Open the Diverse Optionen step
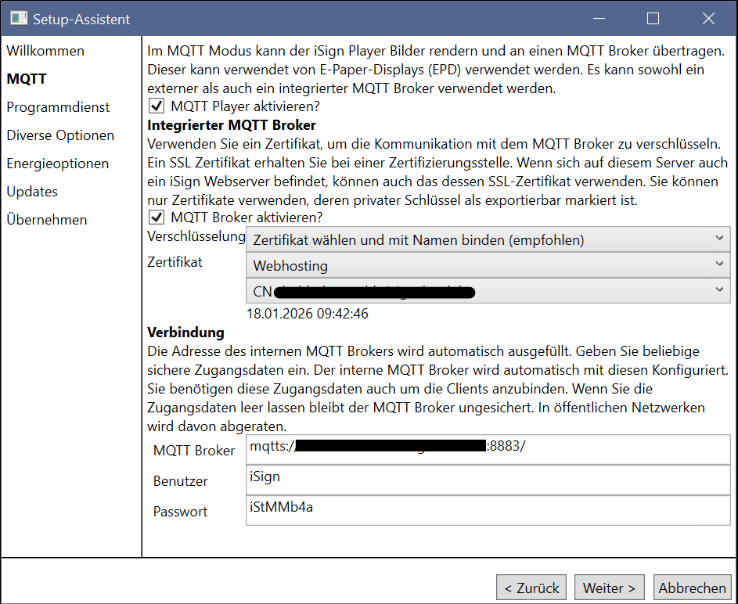The width and height of the screenshot is (738, 604). tap(60, 135)
